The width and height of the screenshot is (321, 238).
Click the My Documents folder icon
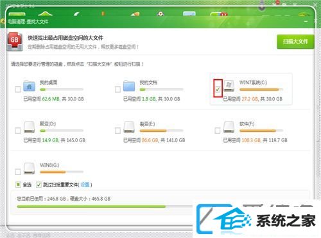pos(129,86)
